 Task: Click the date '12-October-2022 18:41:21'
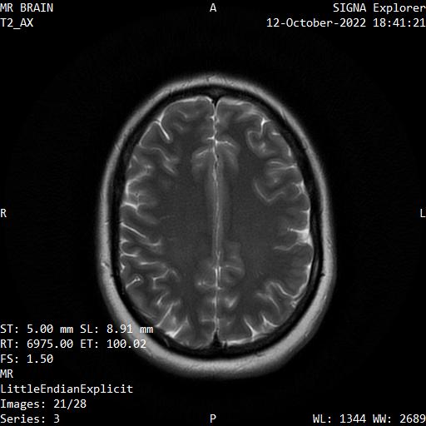coord(346,22)
